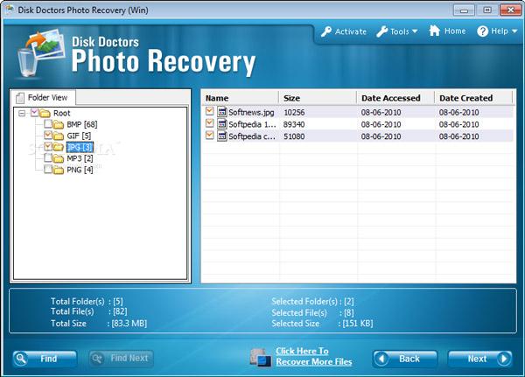Click the PNG folder icon
The width and height of the screenshot is (525, 377).
coord(59,170)
